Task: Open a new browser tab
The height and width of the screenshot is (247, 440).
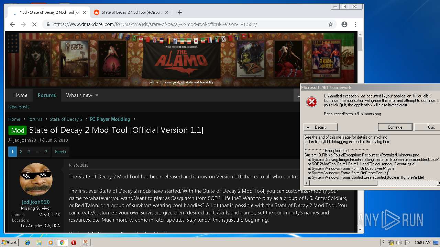Action: click(x=179, y=12)
